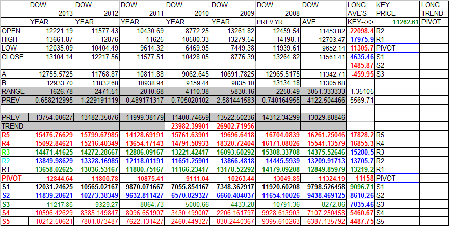Select the 2009 TREND value 26902.71956
Image resolution: width=449 pixels, height=226 pixels.
point(233,126)
